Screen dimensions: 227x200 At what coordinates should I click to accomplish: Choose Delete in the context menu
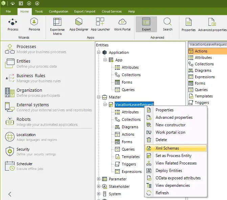click(176, 140)
